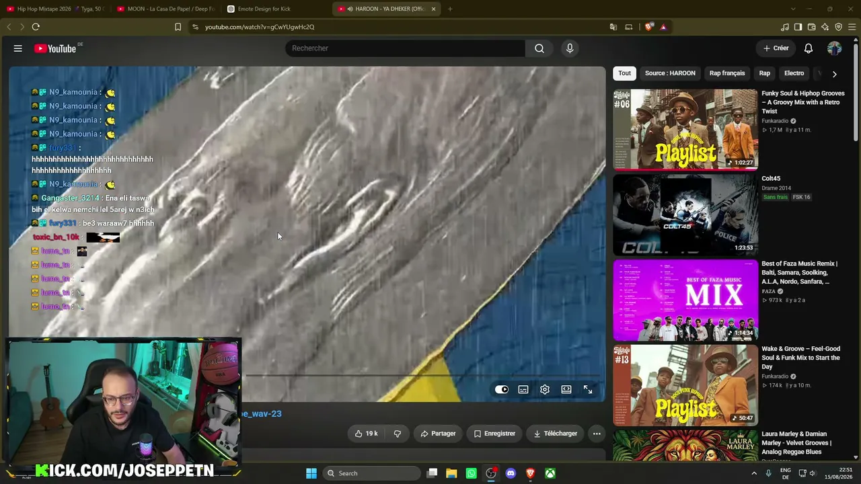Like the video with 19 k likes
Viewport: 861px width, 484px height.
point(366,434)
